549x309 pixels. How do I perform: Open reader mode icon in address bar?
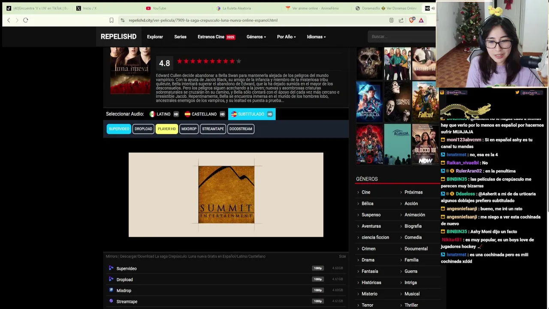tap(391, 20)
